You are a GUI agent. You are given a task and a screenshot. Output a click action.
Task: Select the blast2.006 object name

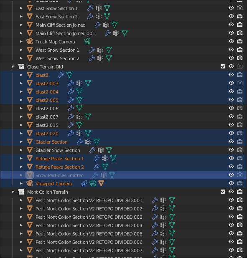coord(47,109)
